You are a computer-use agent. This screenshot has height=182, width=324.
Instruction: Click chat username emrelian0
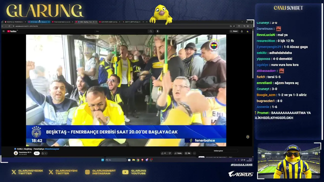point(264,83)
